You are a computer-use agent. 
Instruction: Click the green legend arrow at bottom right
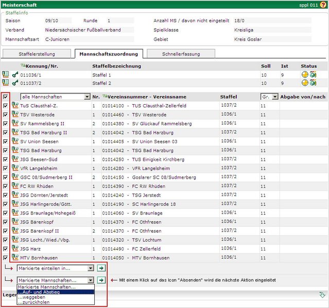322,295
